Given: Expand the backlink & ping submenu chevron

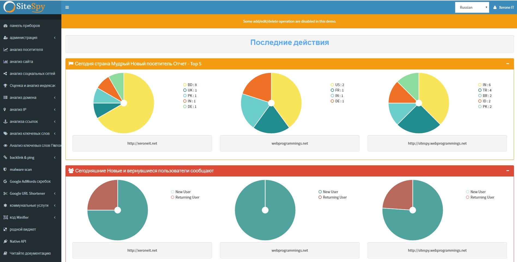Looking at the screenshot, I should tap(55, 157).
